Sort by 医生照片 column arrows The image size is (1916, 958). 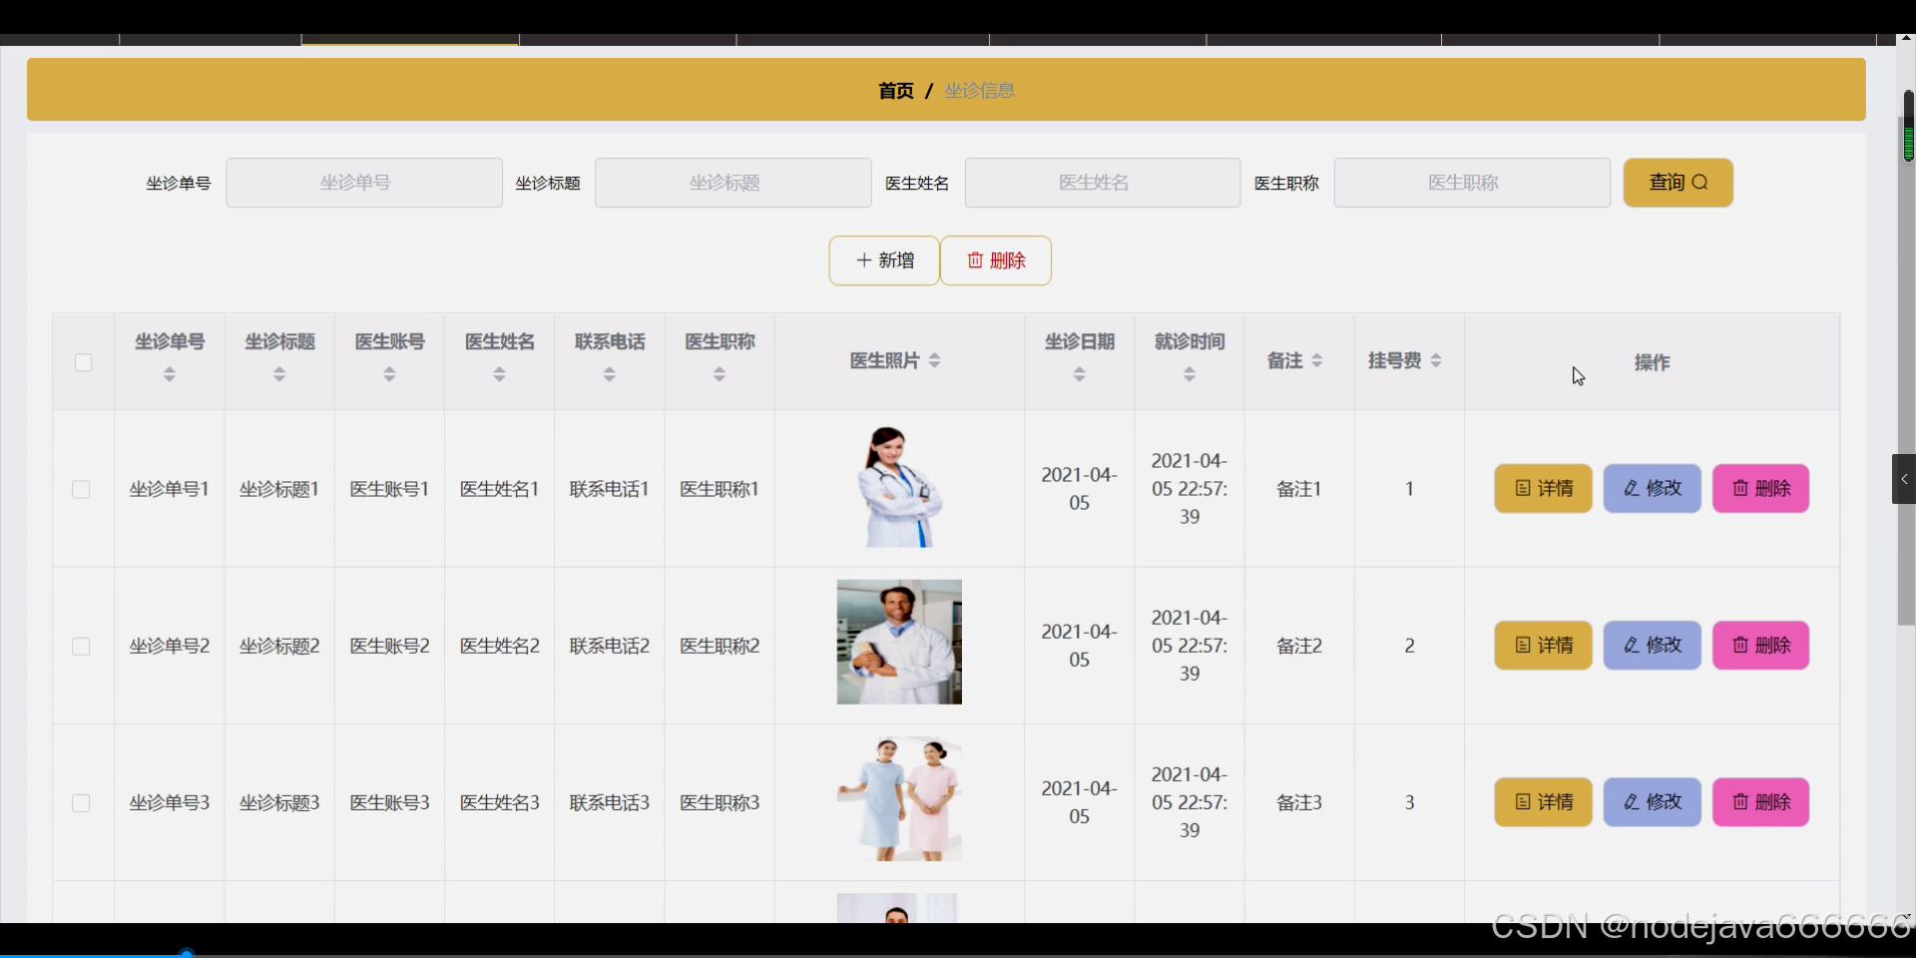pyautogui.click(x=935, y=360)
